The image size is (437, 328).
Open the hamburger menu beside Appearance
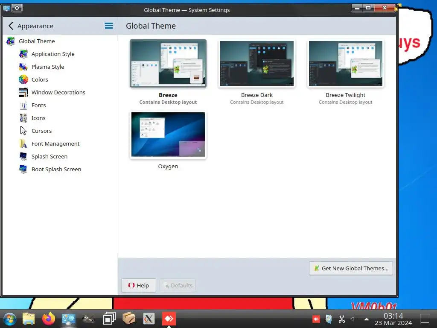(x=109, y=26)
